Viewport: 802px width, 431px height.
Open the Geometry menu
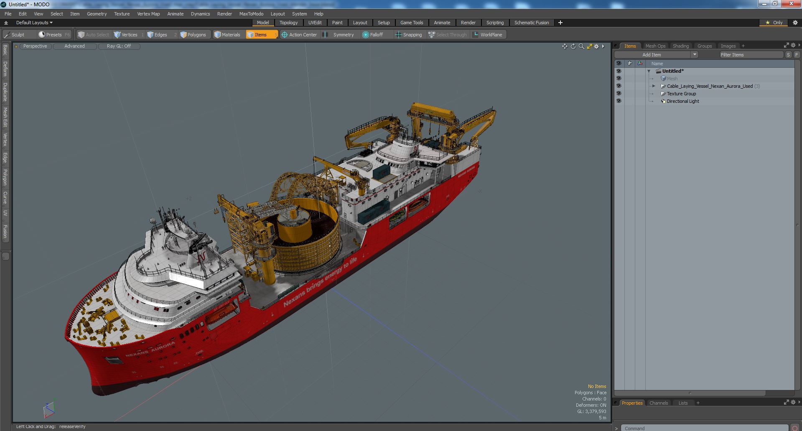97,14
